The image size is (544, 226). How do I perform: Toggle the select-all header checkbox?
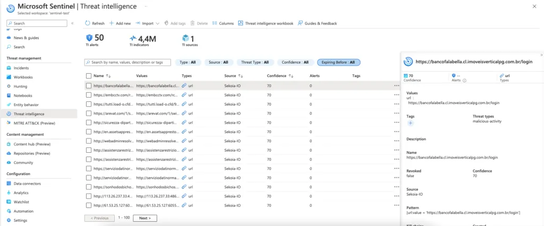89,75
